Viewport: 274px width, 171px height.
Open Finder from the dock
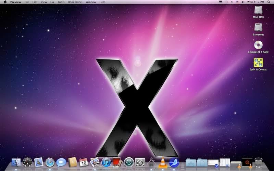(16, 162)
